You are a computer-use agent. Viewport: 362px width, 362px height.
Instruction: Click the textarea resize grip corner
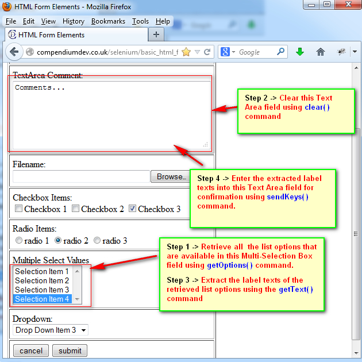point(206,145)
